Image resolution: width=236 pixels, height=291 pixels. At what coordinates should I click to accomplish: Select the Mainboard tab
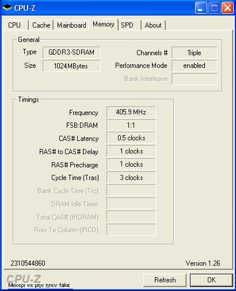click(71, 25)
